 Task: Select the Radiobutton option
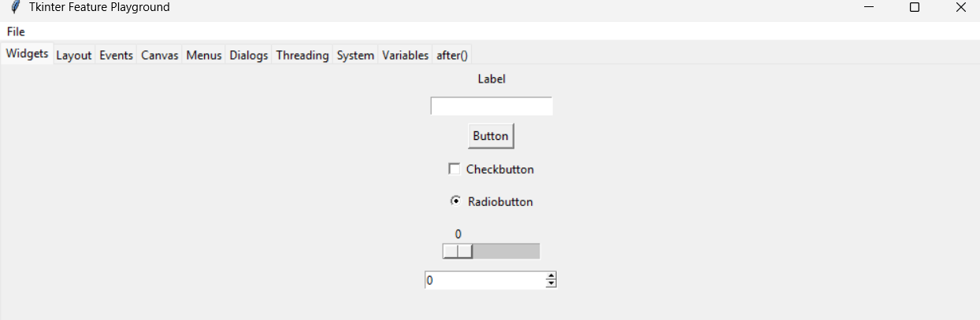click(x=455, y=201)
